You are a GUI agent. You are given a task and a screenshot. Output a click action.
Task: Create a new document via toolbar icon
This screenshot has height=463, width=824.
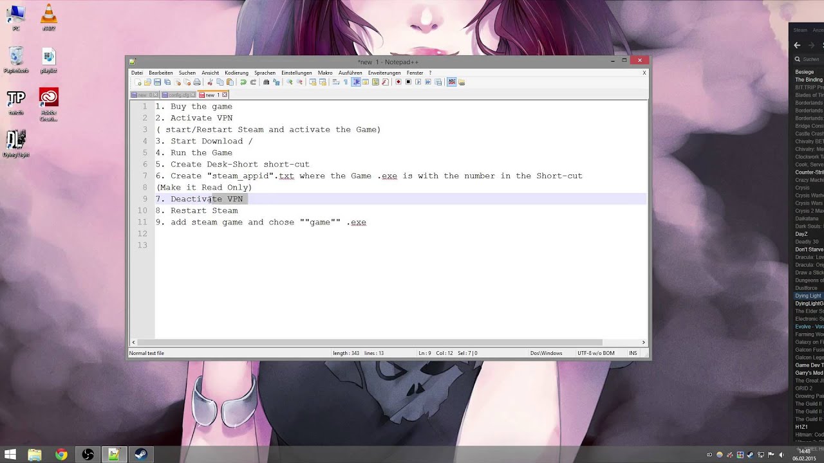pyautogui.click(x=138, y=82)
